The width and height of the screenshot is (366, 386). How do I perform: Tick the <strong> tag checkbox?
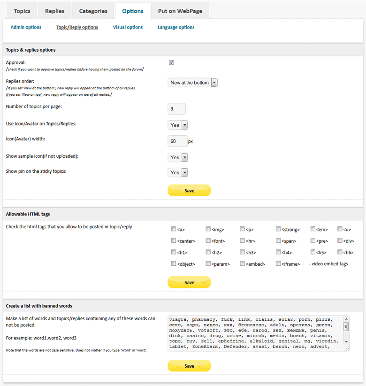278,229
